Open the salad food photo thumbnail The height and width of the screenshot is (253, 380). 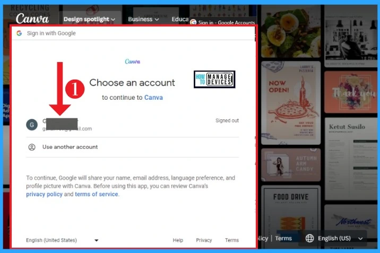pos(291,31)
